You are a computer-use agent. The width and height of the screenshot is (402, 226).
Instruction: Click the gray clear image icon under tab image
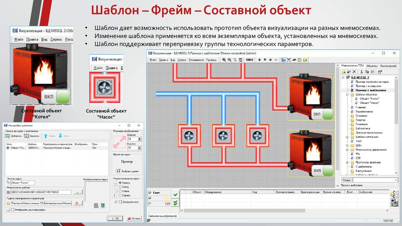(x=96, y=206)
